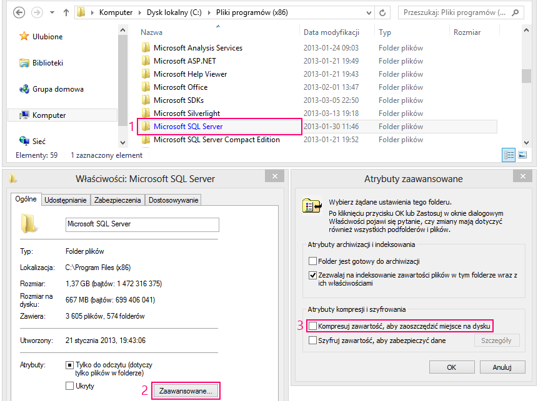This screenshot has width=538, height=401.
Task: Switch to Zabezpieczenia tab
Action: point(118,200)
